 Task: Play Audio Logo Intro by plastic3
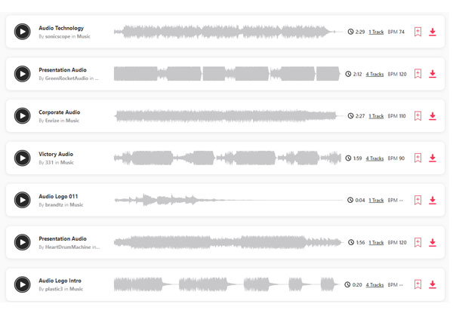click(x=22, y=284)
